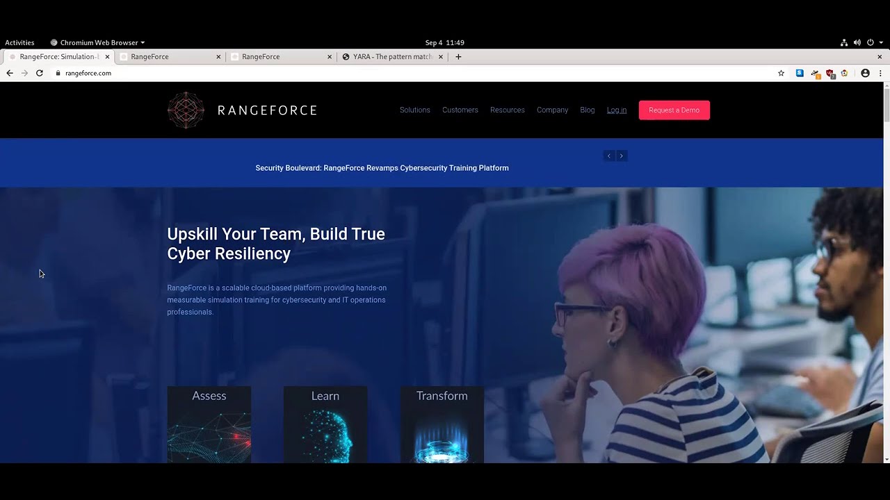
Task: Open the Assess card
Action: [x=209, y=424]
